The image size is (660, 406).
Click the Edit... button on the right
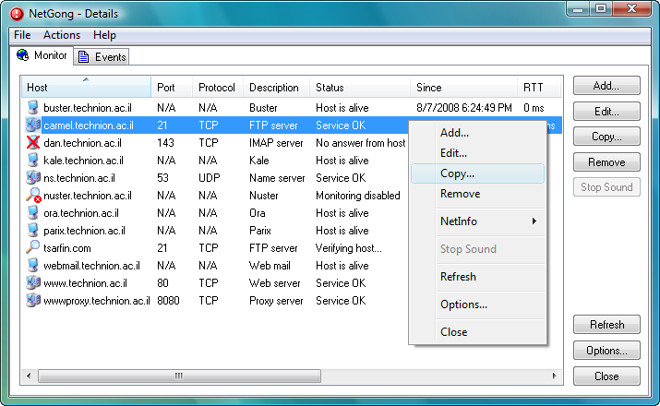pos(606,112)
